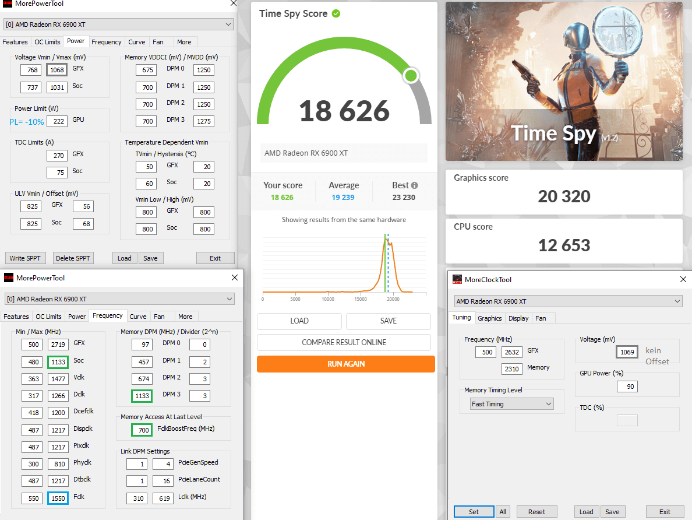Click the GPU Power percent field 90
Viewport: 692px width, 520px height.
[627, 387]
